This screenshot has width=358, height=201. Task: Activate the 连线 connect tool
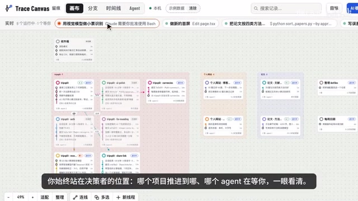pos(81,197)
